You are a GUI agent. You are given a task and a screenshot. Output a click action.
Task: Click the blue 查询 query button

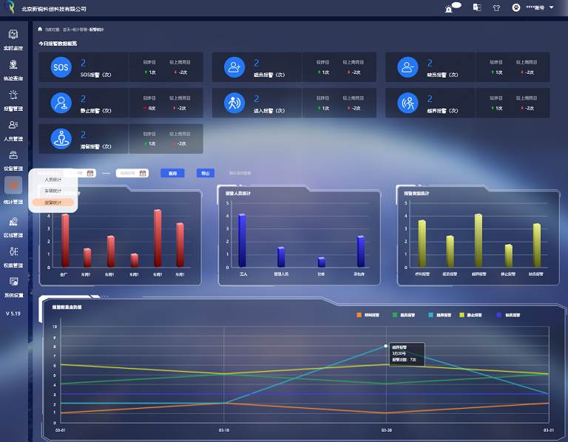[x=172, y=174]
